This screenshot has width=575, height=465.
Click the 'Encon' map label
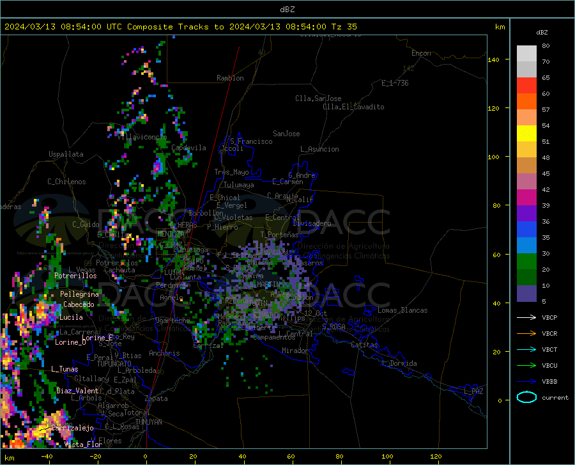click(x=421, y=53)
